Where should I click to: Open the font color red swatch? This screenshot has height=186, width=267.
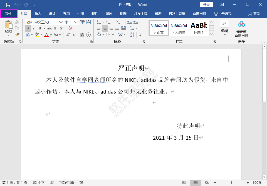[46, 34]
